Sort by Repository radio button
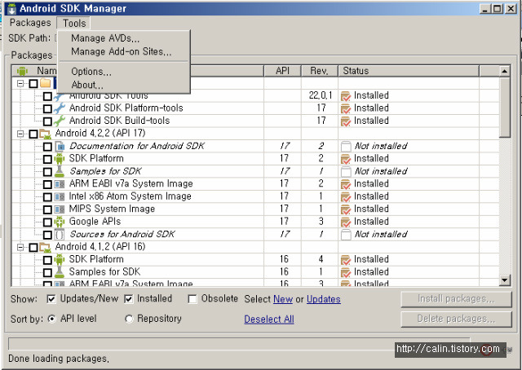Screen dimensions: 522x370 coord(129,319)
